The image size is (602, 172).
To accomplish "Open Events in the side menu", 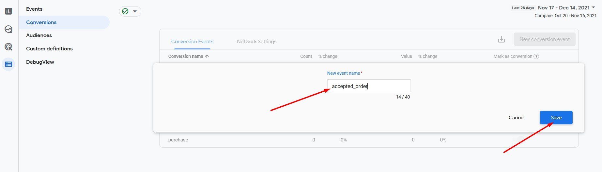I will click(34, 9).
